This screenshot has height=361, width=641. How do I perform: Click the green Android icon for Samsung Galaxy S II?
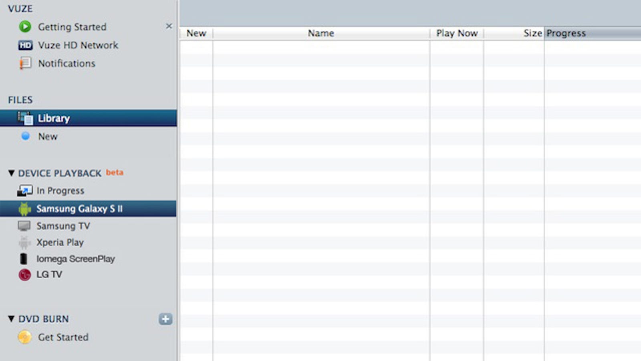(25, 209)
